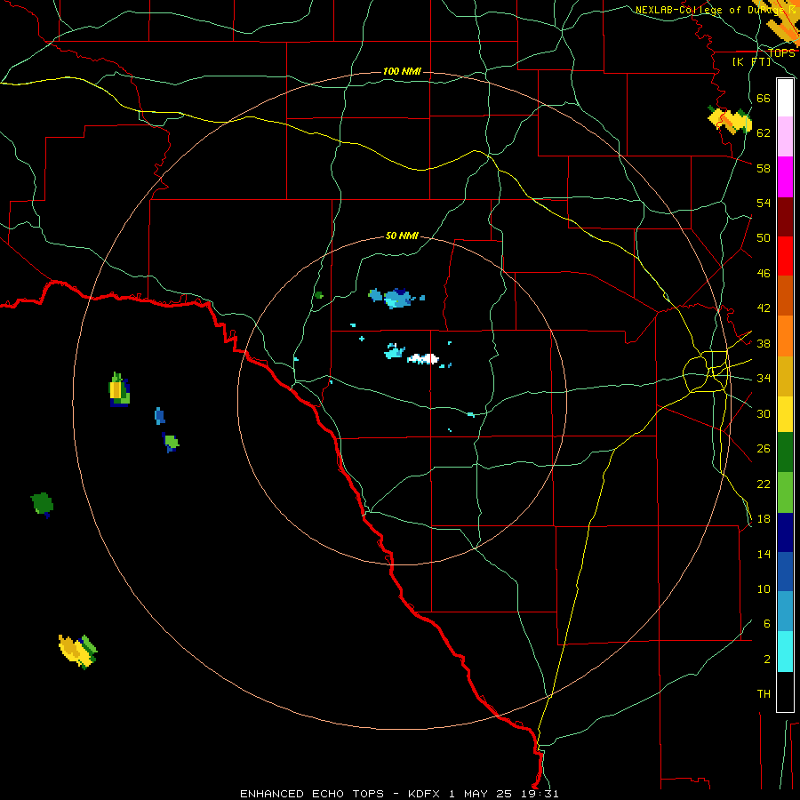Pick the bright red legend swatch
The image size is (800, 800).
pos(785,256)
